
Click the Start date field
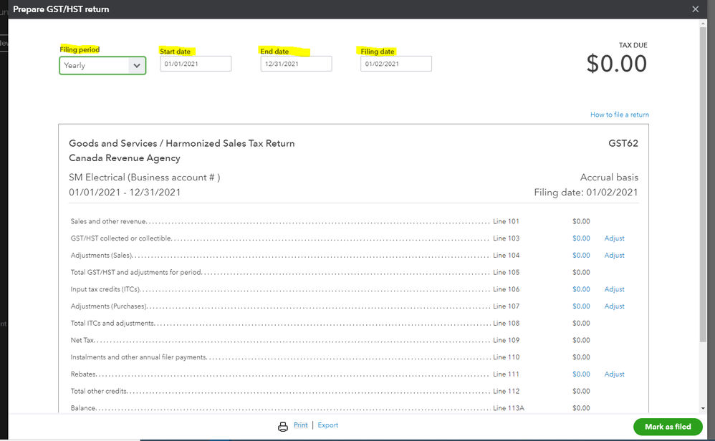pyautogui.click(x=196, y=64)
